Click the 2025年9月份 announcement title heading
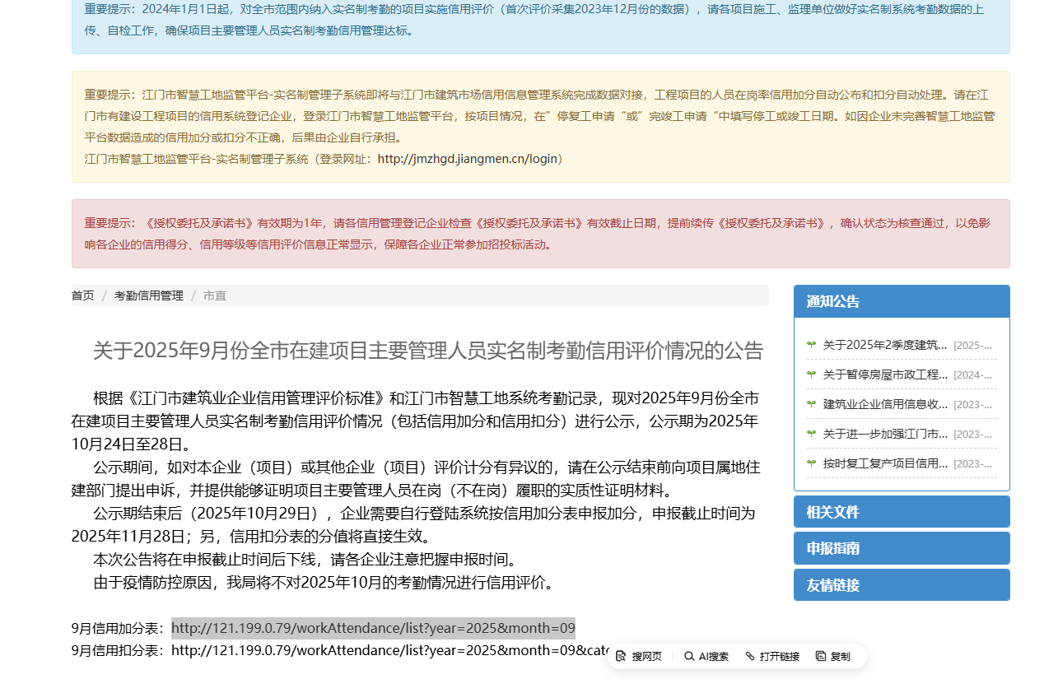 pos(428,351)
